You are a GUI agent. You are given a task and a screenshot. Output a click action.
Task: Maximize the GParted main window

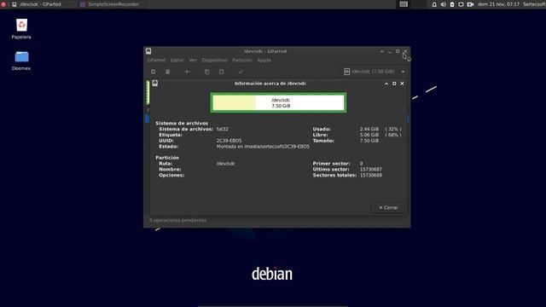tap(398, 51)
